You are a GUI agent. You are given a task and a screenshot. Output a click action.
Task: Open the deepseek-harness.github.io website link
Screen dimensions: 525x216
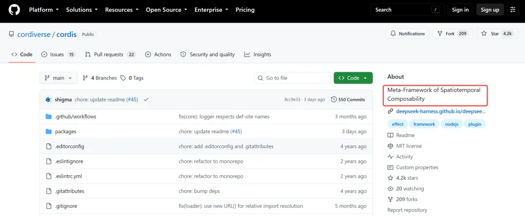(x=440, y=111)
